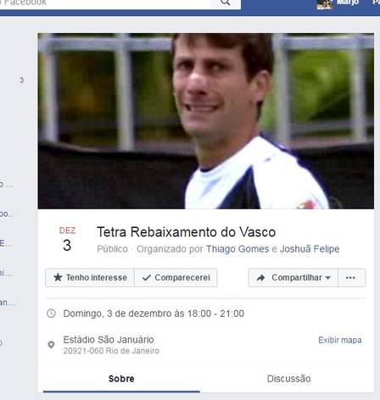Image resolution: width=380 pixels, height=400 pixels.
Task: Confirm attendance with Comparecerei button
Action: pyautogui.click(x=176, y=278)
